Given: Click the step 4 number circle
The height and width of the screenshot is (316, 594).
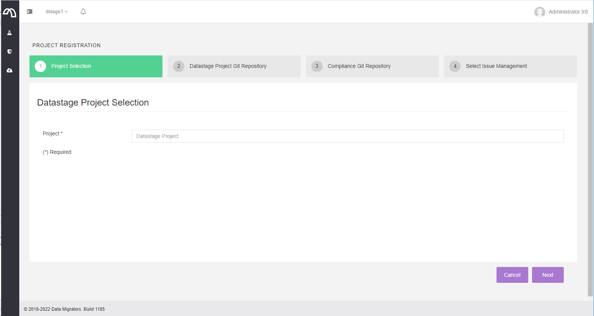Looking at the screenshot, I should [455, 66].
